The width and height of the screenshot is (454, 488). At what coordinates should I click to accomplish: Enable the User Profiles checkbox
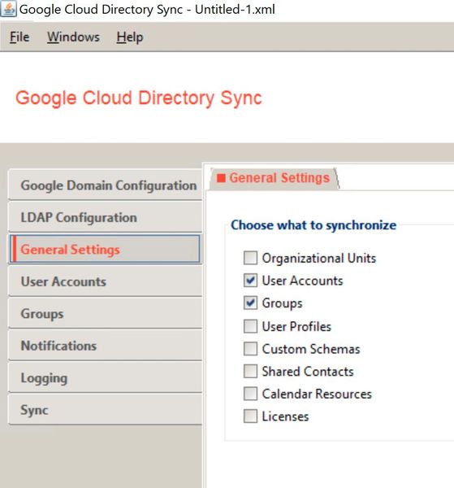coord(250,326)
